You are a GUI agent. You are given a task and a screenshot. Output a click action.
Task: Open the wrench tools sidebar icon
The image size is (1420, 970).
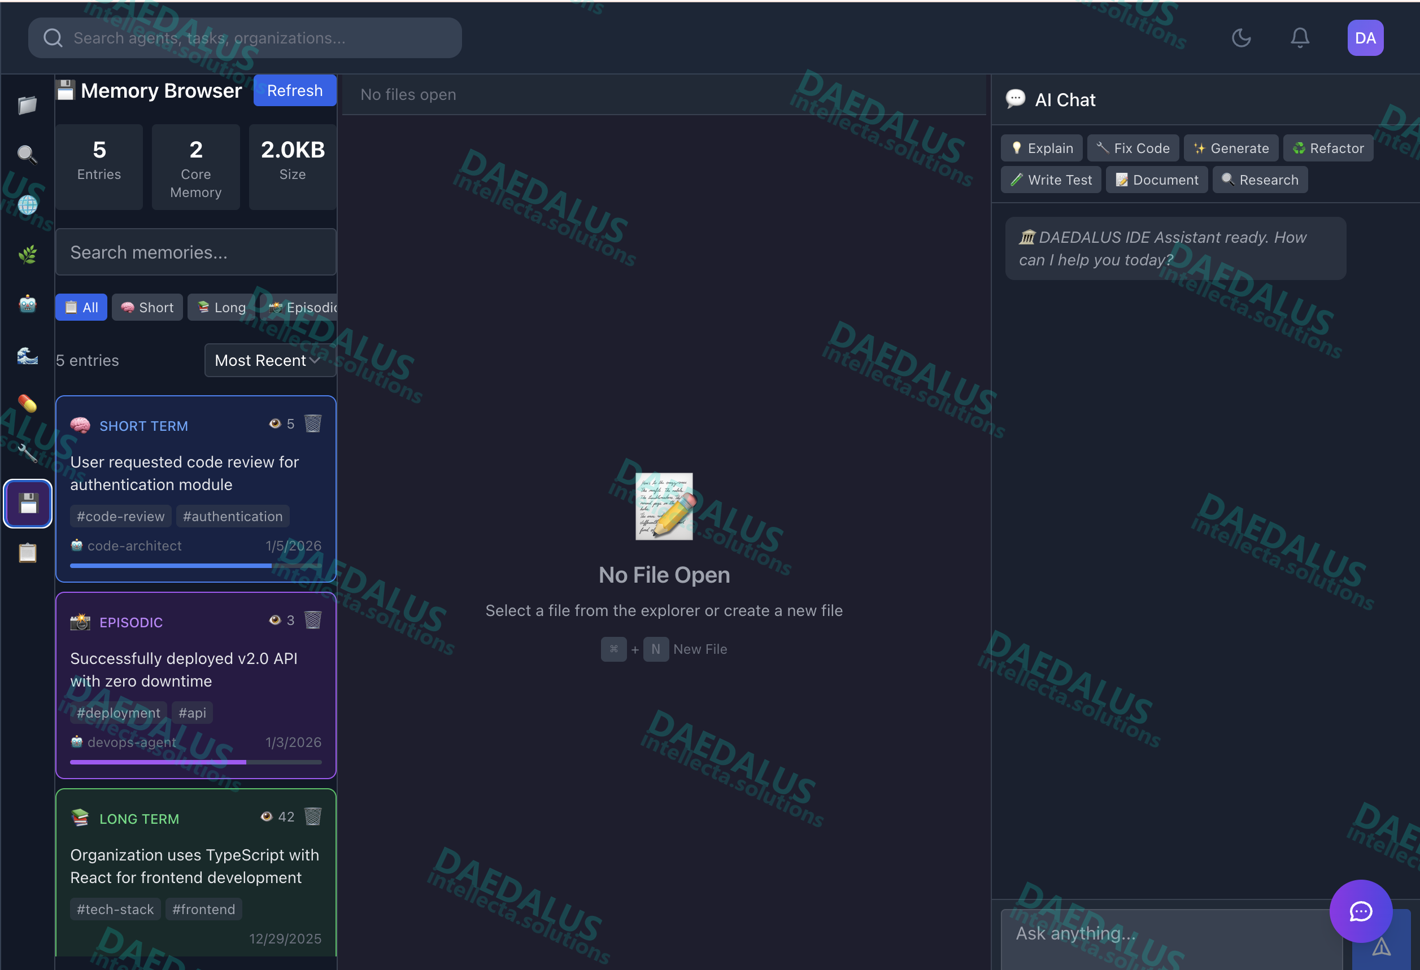(28, 454)
